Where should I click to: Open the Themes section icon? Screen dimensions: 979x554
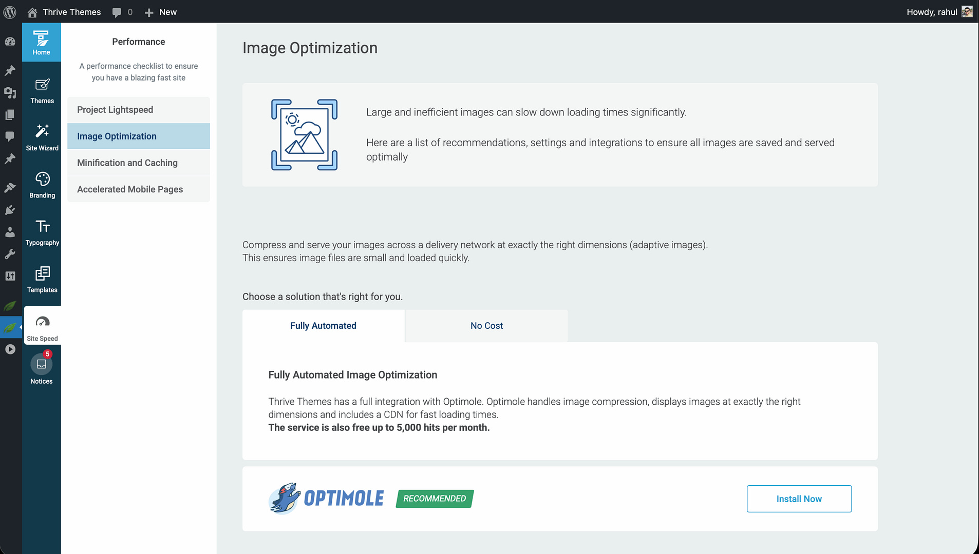(42, 90)
